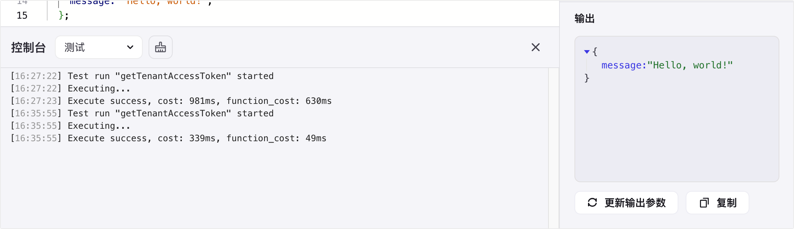Click log line with cost 339ms

pos(168,138)
